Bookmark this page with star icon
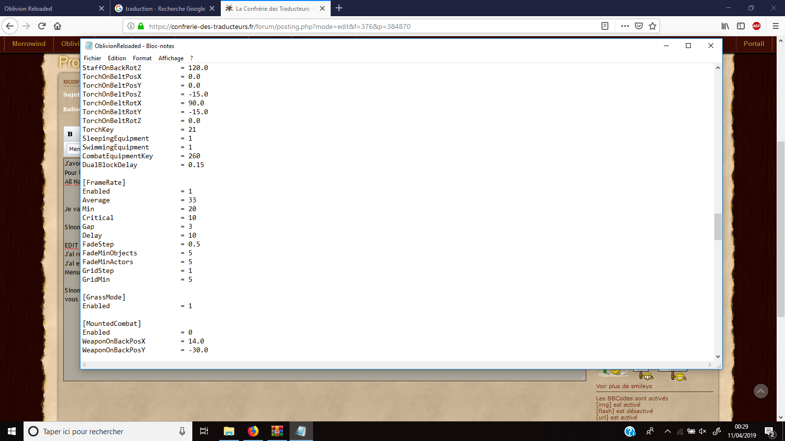 (653, 26)
